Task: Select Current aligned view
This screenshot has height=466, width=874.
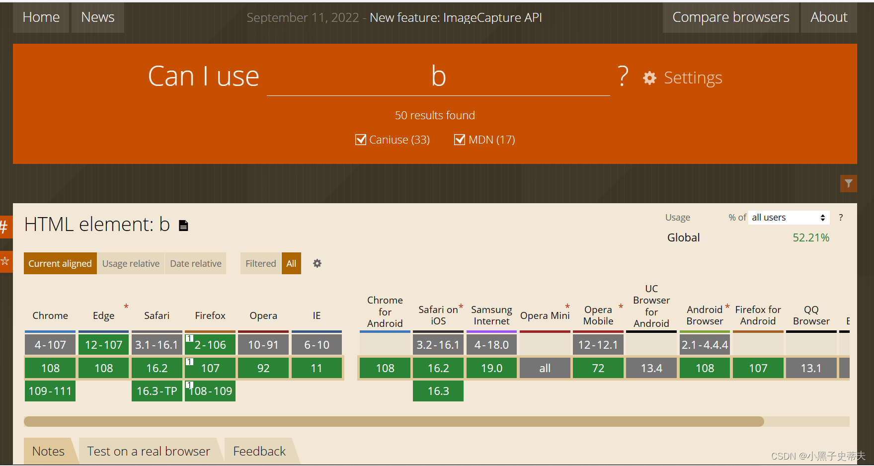Action: (60, 263)
